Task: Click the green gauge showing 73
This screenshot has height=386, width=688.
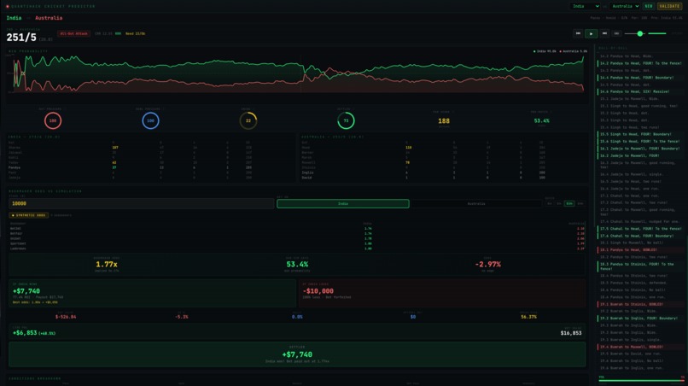Action: point(346,120)
